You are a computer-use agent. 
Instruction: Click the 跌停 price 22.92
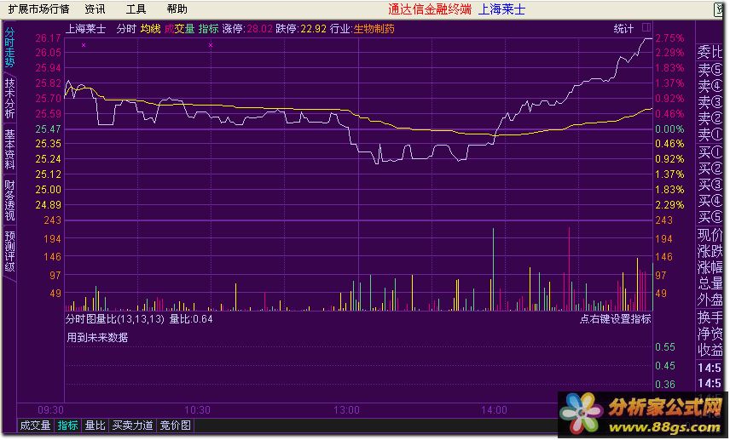tap(313, 29)
